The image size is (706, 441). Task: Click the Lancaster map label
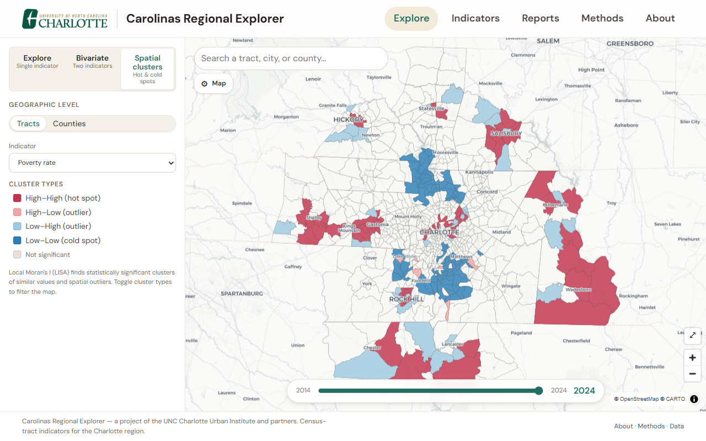tap(453, 345)
